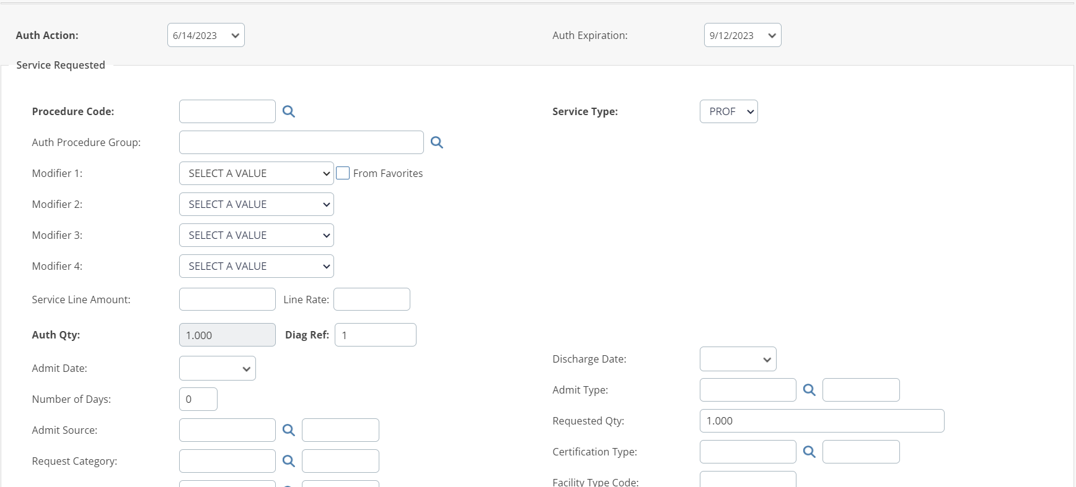The width and height of the screenshot is (1076, 487).
Task: Open the Modifier 4 dropdown
Action: click(256, 266)
